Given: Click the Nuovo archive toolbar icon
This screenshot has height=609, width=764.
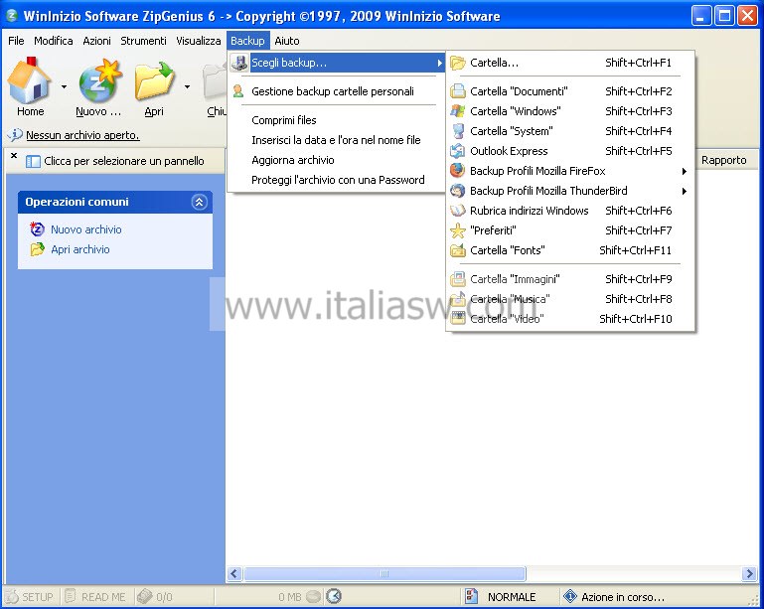Looking at the screenshot, I should (99, 81).
